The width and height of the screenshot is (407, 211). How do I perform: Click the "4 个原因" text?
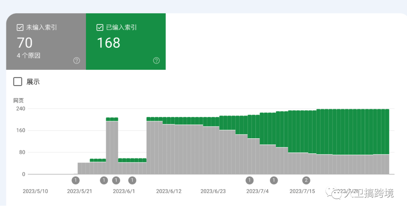tap(29, 56)
